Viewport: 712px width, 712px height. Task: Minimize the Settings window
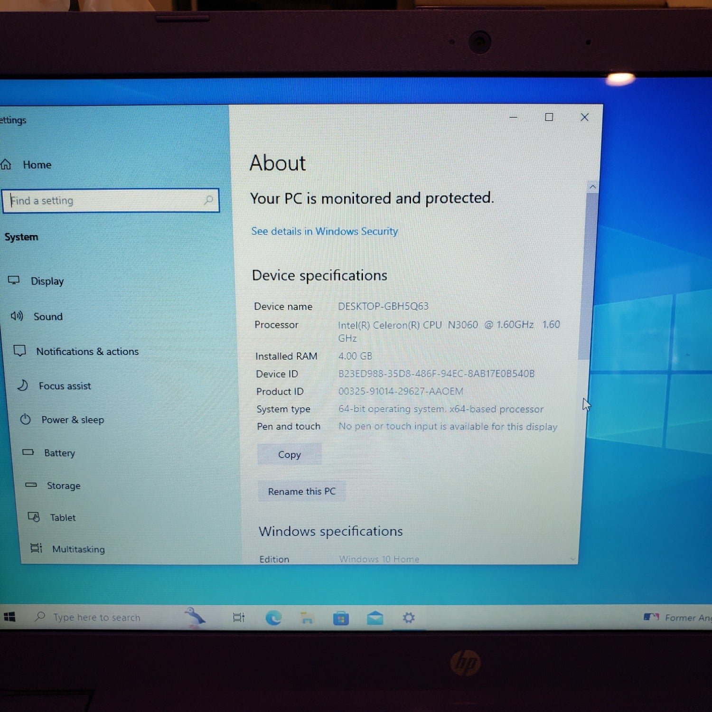[x=514, y=117]
